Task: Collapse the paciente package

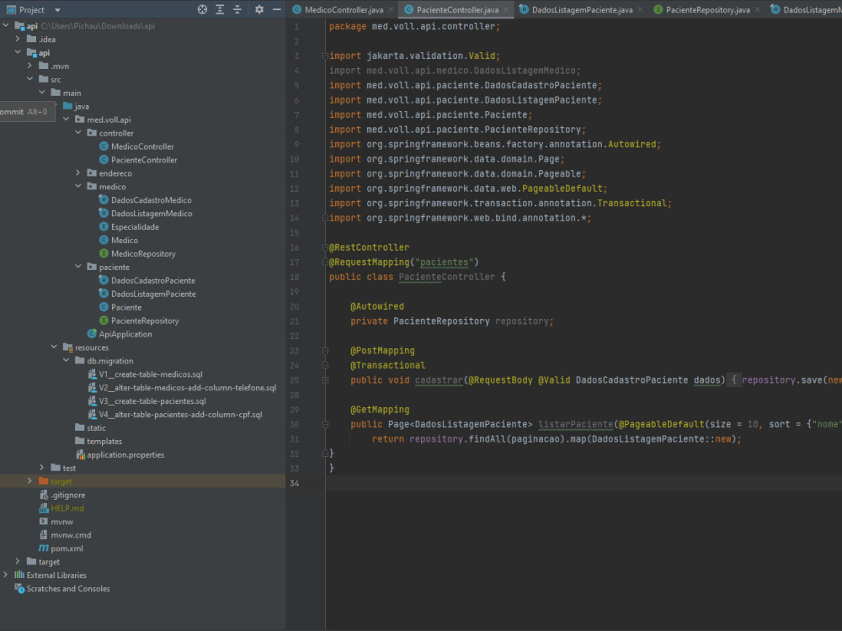Action: [78, 267]
